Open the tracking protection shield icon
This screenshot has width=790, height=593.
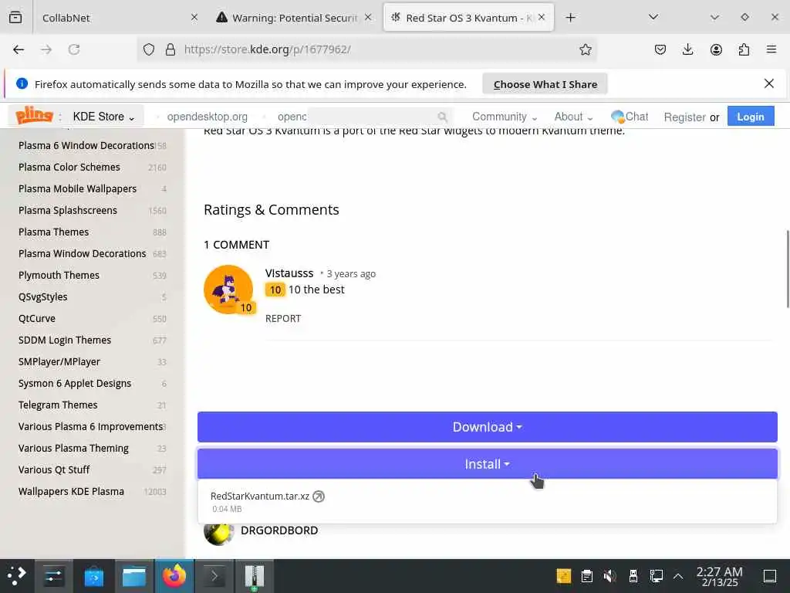click(x=149, y=49)
